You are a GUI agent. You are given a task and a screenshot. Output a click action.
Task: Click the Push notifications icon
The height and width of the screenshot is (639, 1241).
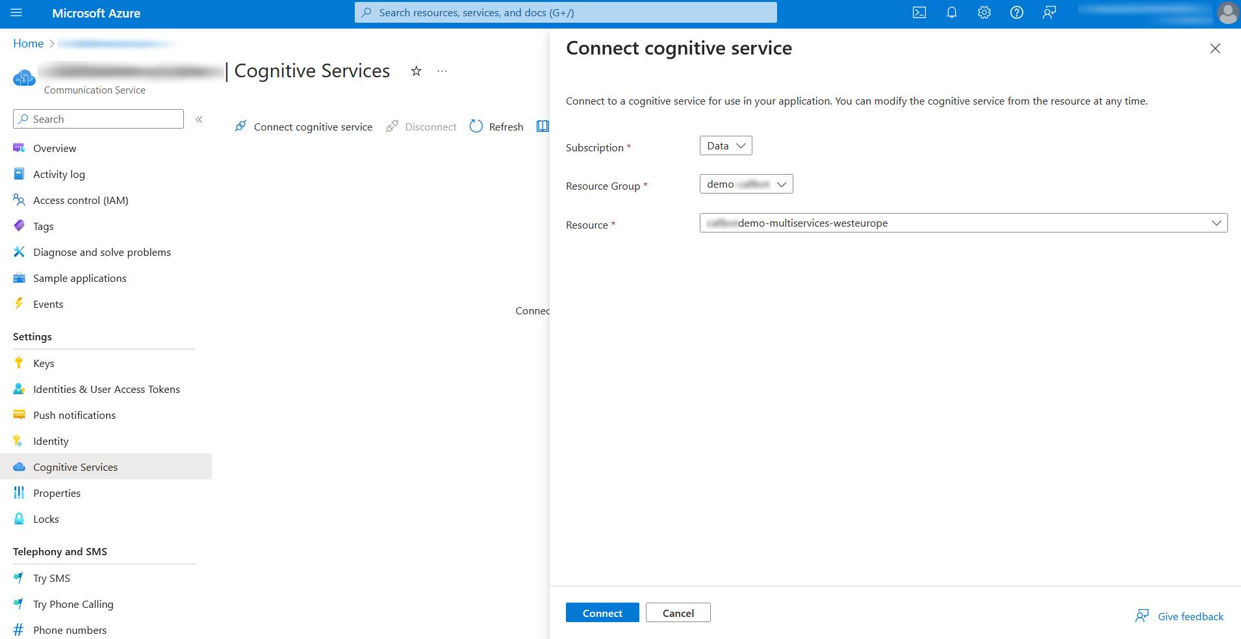(x=19, y=415)
